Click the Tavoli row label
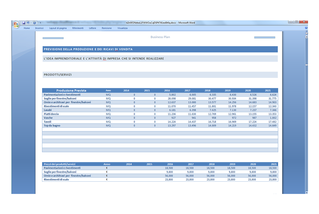This screenshot has height=214, width=319. (x=48, y=122)
